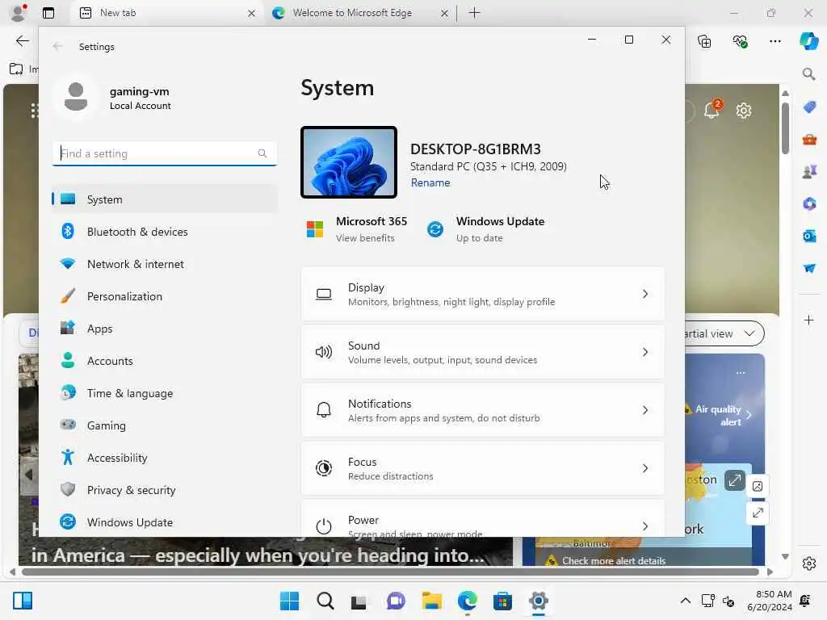Image resolution: width=827 pixels, height=620 pixels.
Task: Expand weather map view icon
Action: tap(734, 480)
